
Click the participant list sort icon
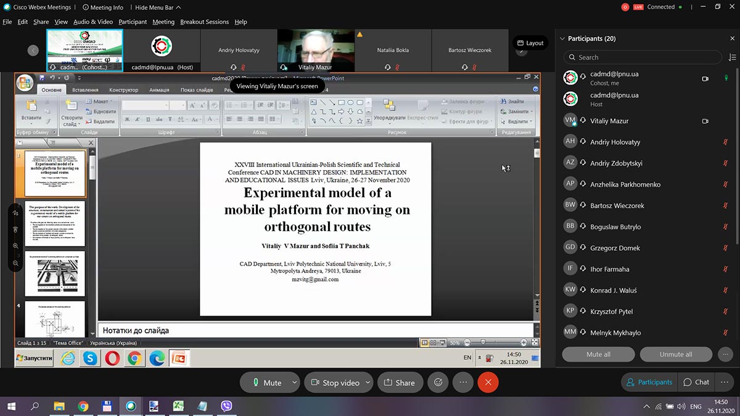coord(732,57)
